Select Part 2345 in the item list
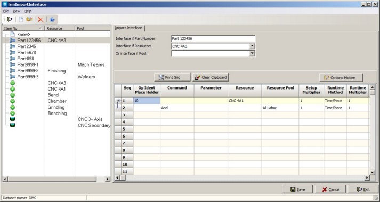The width and height of the screenshot is (380, 202). click(27, 46)
